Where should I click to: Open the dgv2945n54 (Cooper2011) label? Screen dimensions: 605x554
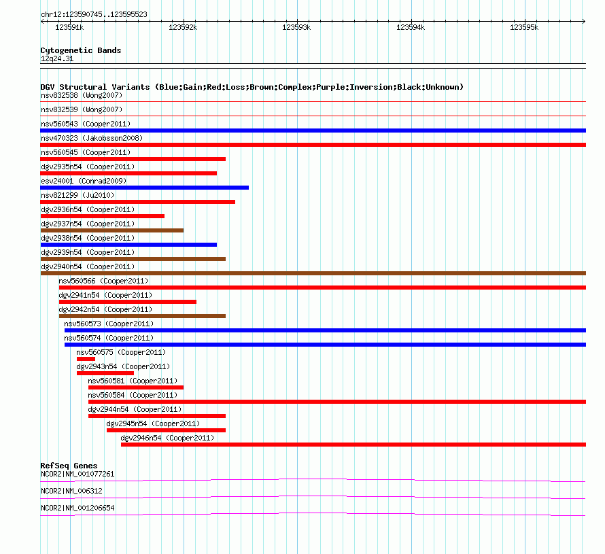pyautogui.click(x=153, y=423)
